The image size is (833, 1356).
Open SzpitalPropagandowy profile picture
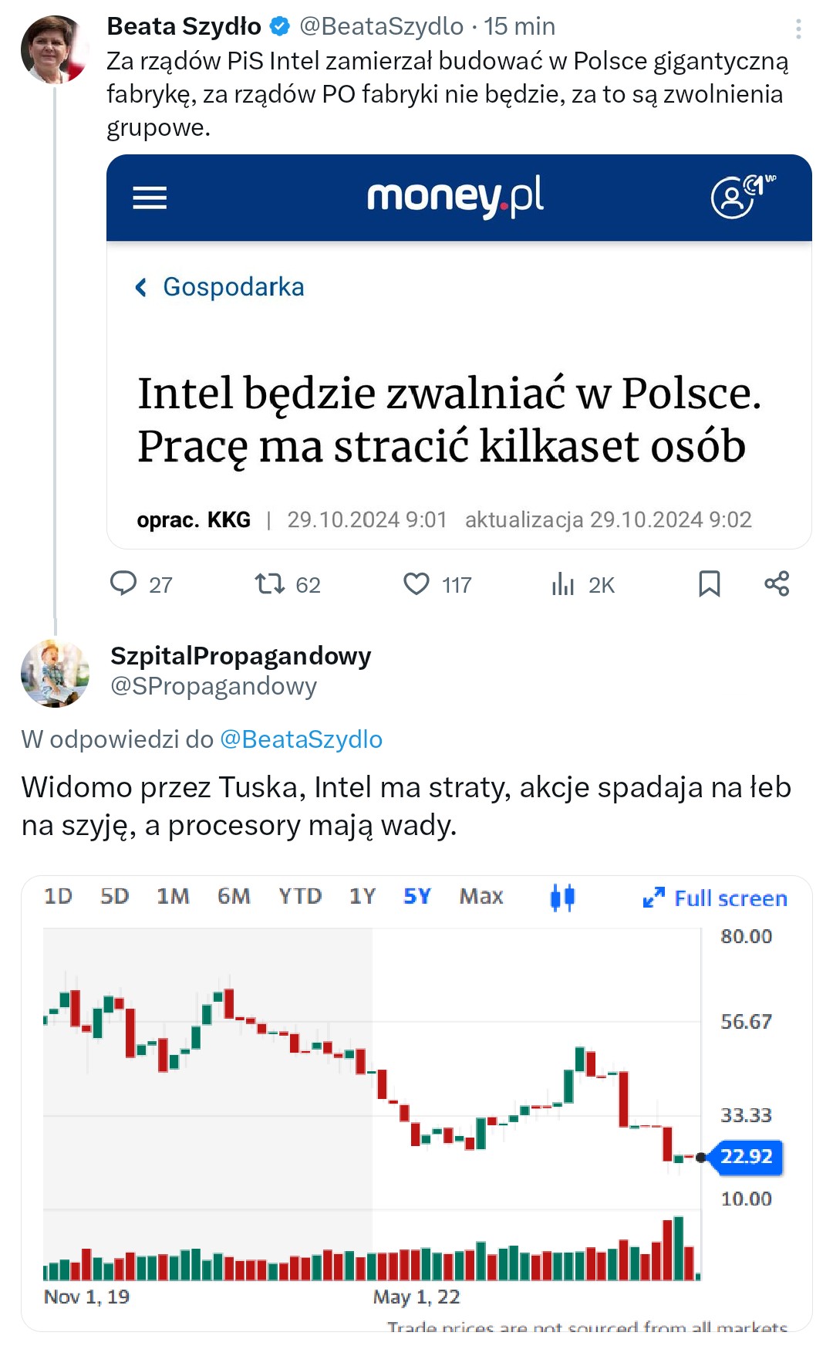pos(55,673)
